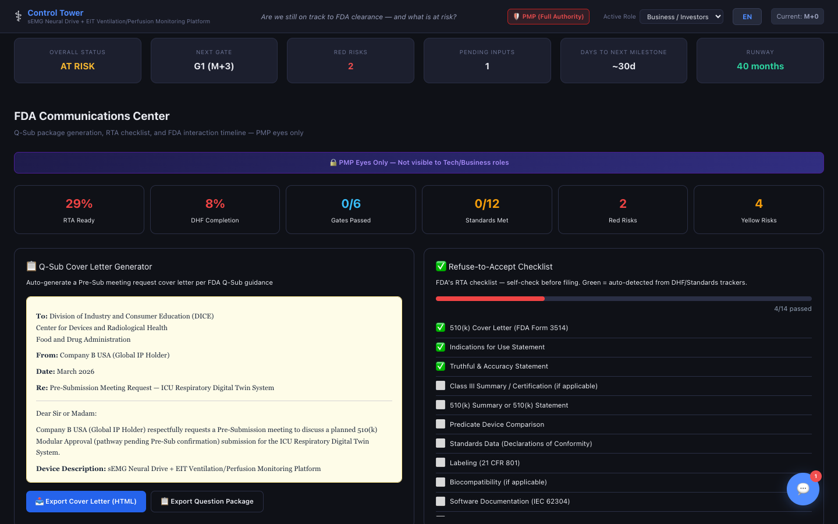Click the Control Tower caduceus logo icon

(18, 16)
